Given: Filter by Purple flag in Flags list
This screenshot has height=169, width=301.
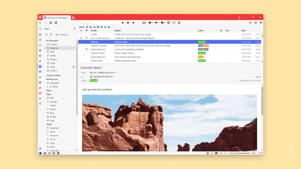Looking at the screenshot, I should 53,117.
